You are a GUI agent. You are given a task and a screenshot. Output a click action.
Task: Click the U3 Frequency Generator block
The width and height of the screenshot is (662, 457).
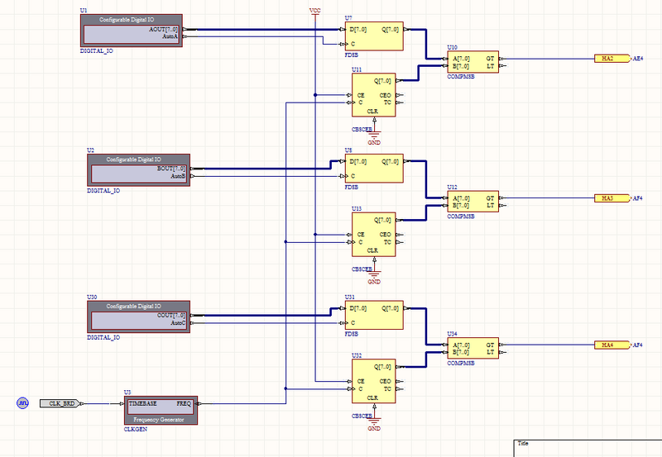point(161,411)
